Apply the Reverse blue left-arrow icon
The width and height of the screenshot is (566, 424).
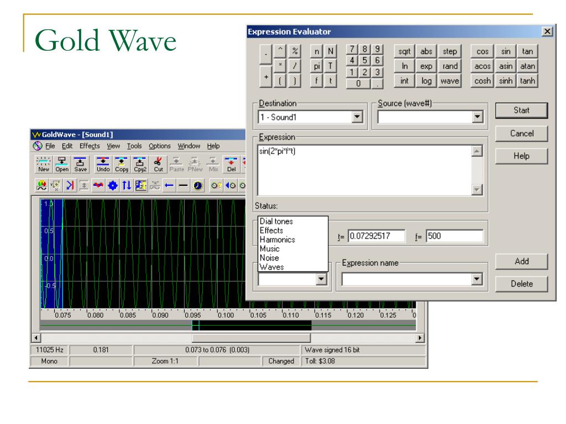[169, 185]
